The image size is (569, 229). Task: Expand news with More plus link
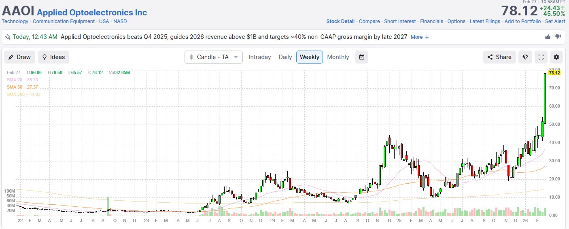click(420, 37)
